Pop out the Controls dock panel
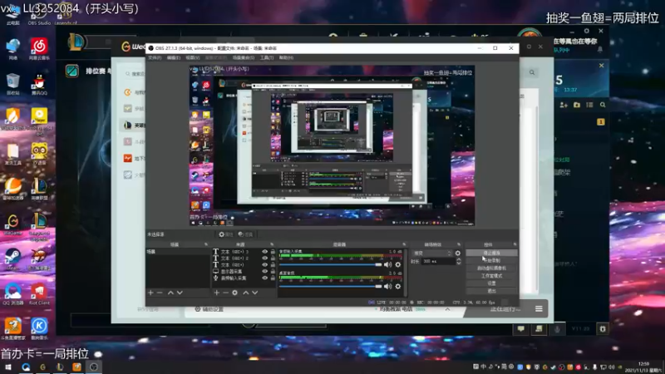The image size is (665, 374). 515,244
